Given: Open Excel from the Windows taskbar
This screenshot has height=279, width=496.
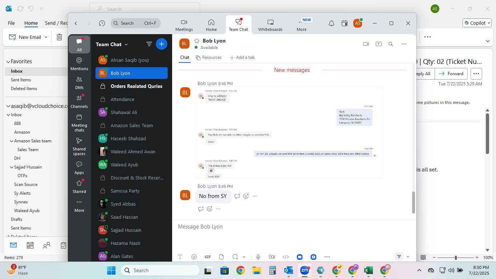Looking at the screenshot, I should point(369,270).
